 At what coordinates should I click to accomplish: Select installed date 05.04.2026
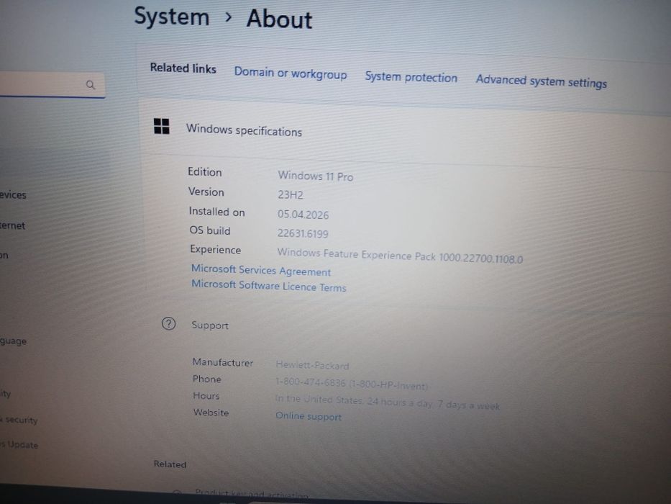pyautogui.click(x=303, y=215)
